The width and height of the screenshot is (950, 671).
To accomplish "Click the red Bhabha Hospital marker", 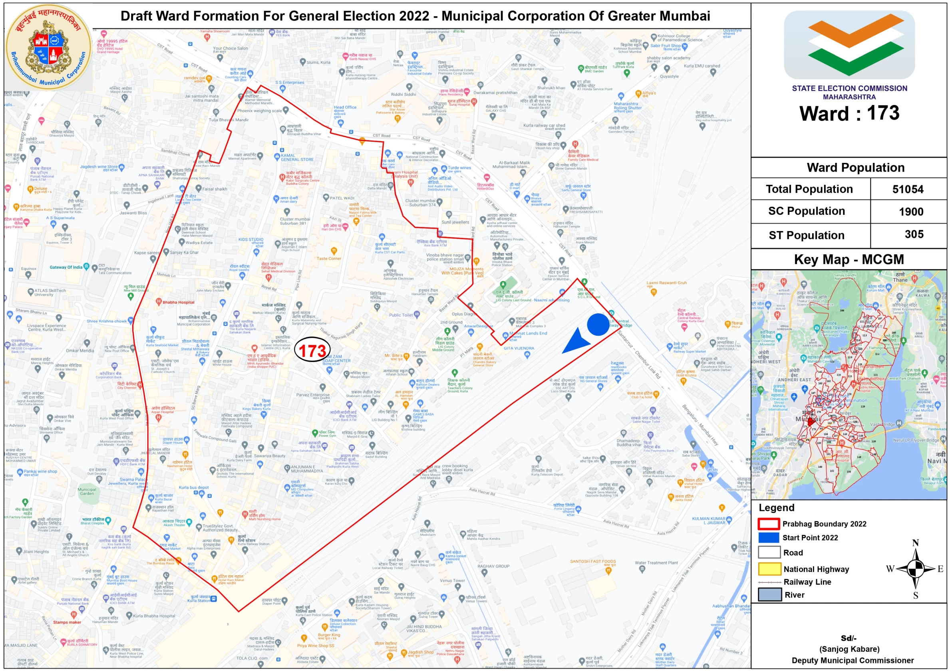I will (159, 302).
